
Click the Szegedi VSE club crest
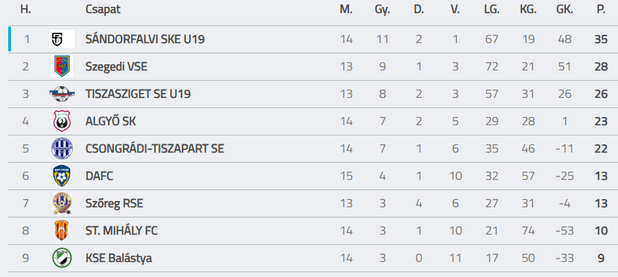pyautogui.click(x=62, y=66)
